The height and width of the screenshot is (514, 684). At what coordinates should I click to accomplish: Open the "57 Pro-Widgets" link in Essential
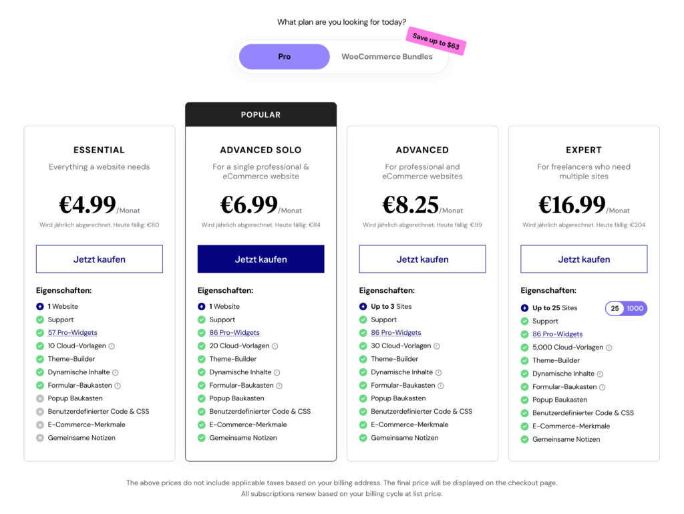click(72, 332)
